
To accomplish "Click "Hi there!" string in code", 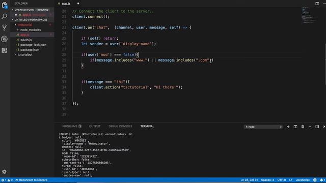I will [x=166, y=87].
